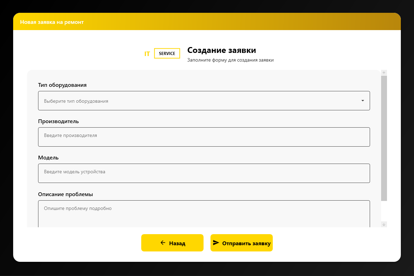Screen dimensions: 414x276
Task: Select the Создание заявки page title
Action: 222,50
